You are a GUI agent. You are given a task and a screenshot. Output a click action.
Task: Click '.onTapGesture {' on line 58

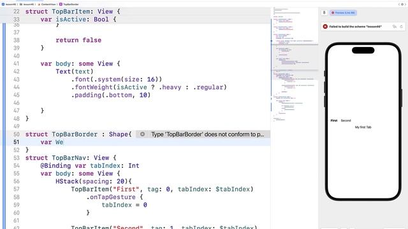pyautogui.click(x=115, y=197)
